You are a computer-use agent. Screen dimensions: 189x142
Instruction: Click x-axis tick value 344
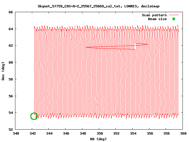tap(49, 133)
